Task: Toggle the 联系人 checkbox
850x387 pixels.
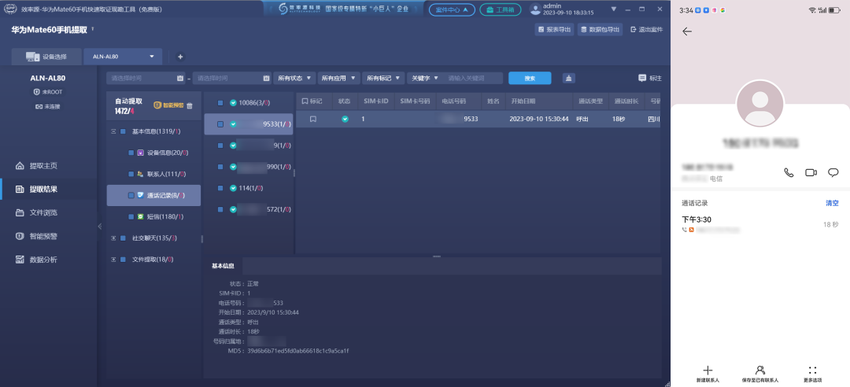Action: click(131, 174)
